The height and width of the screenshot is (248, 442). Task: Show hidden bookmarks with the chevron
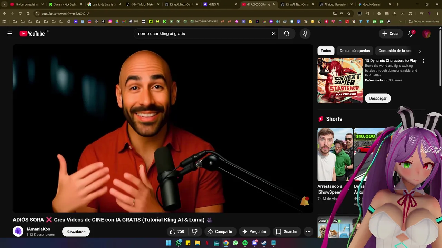pyautogui.click(x=400, y=21)
